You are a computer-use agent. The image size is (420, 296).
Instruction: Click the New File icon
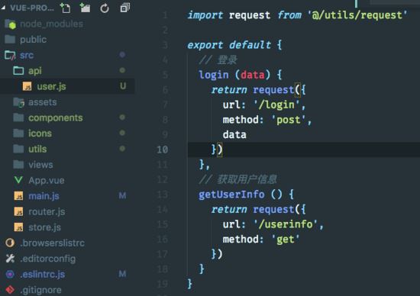[65, 8]
